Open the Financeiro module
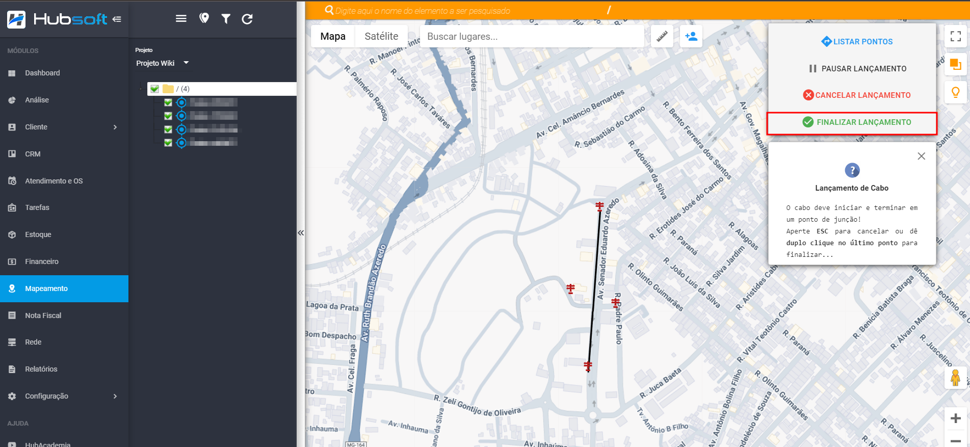970x447 pixels. click(64, 261)
